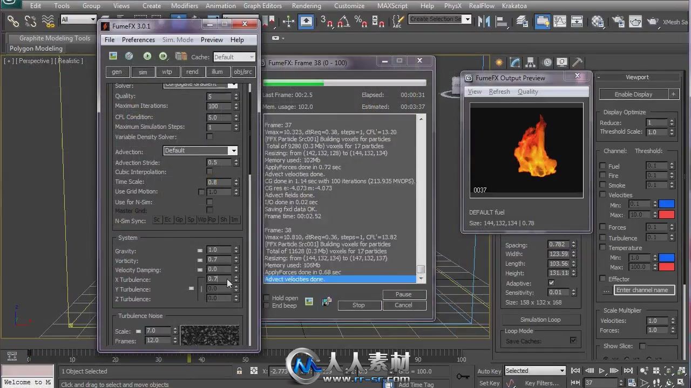Open the Manage Layers icon
691x388 pixels.
(522, 22)
